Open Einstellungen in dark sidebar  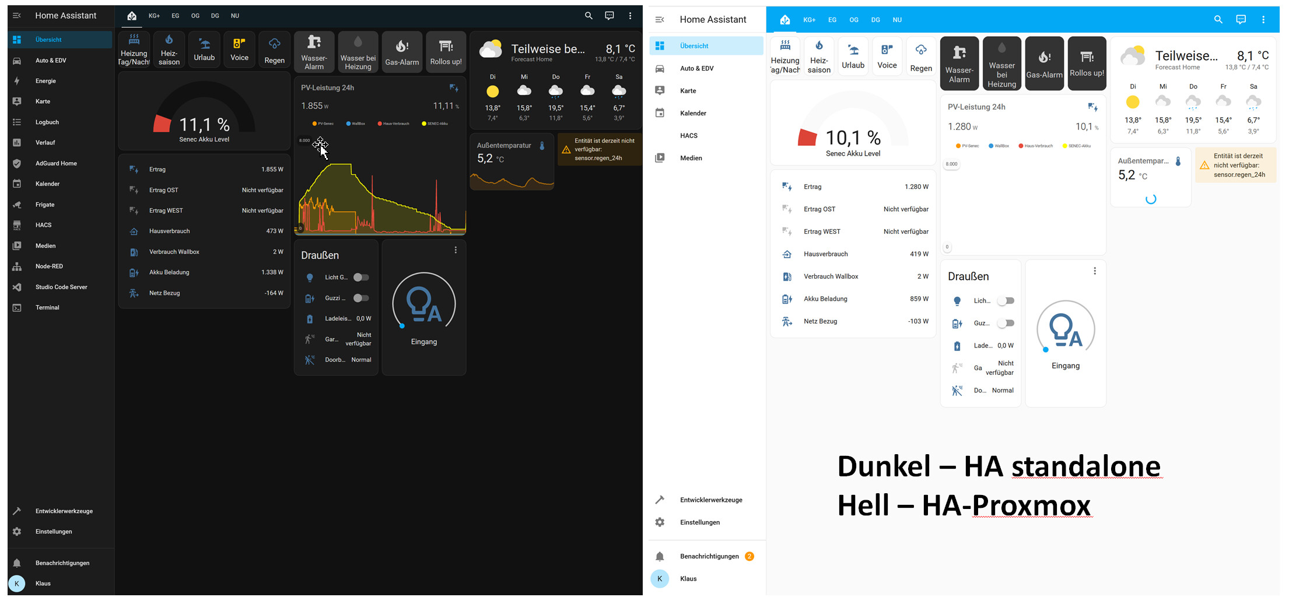click(61, 532)
